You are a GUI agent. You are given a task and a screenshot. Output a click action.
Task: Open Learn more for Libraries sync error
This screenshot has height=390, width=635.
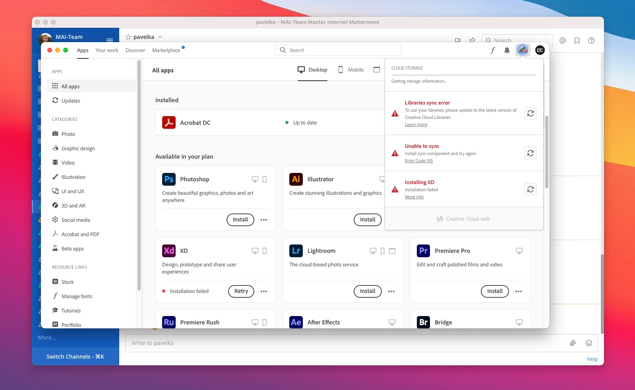point(416,124)
